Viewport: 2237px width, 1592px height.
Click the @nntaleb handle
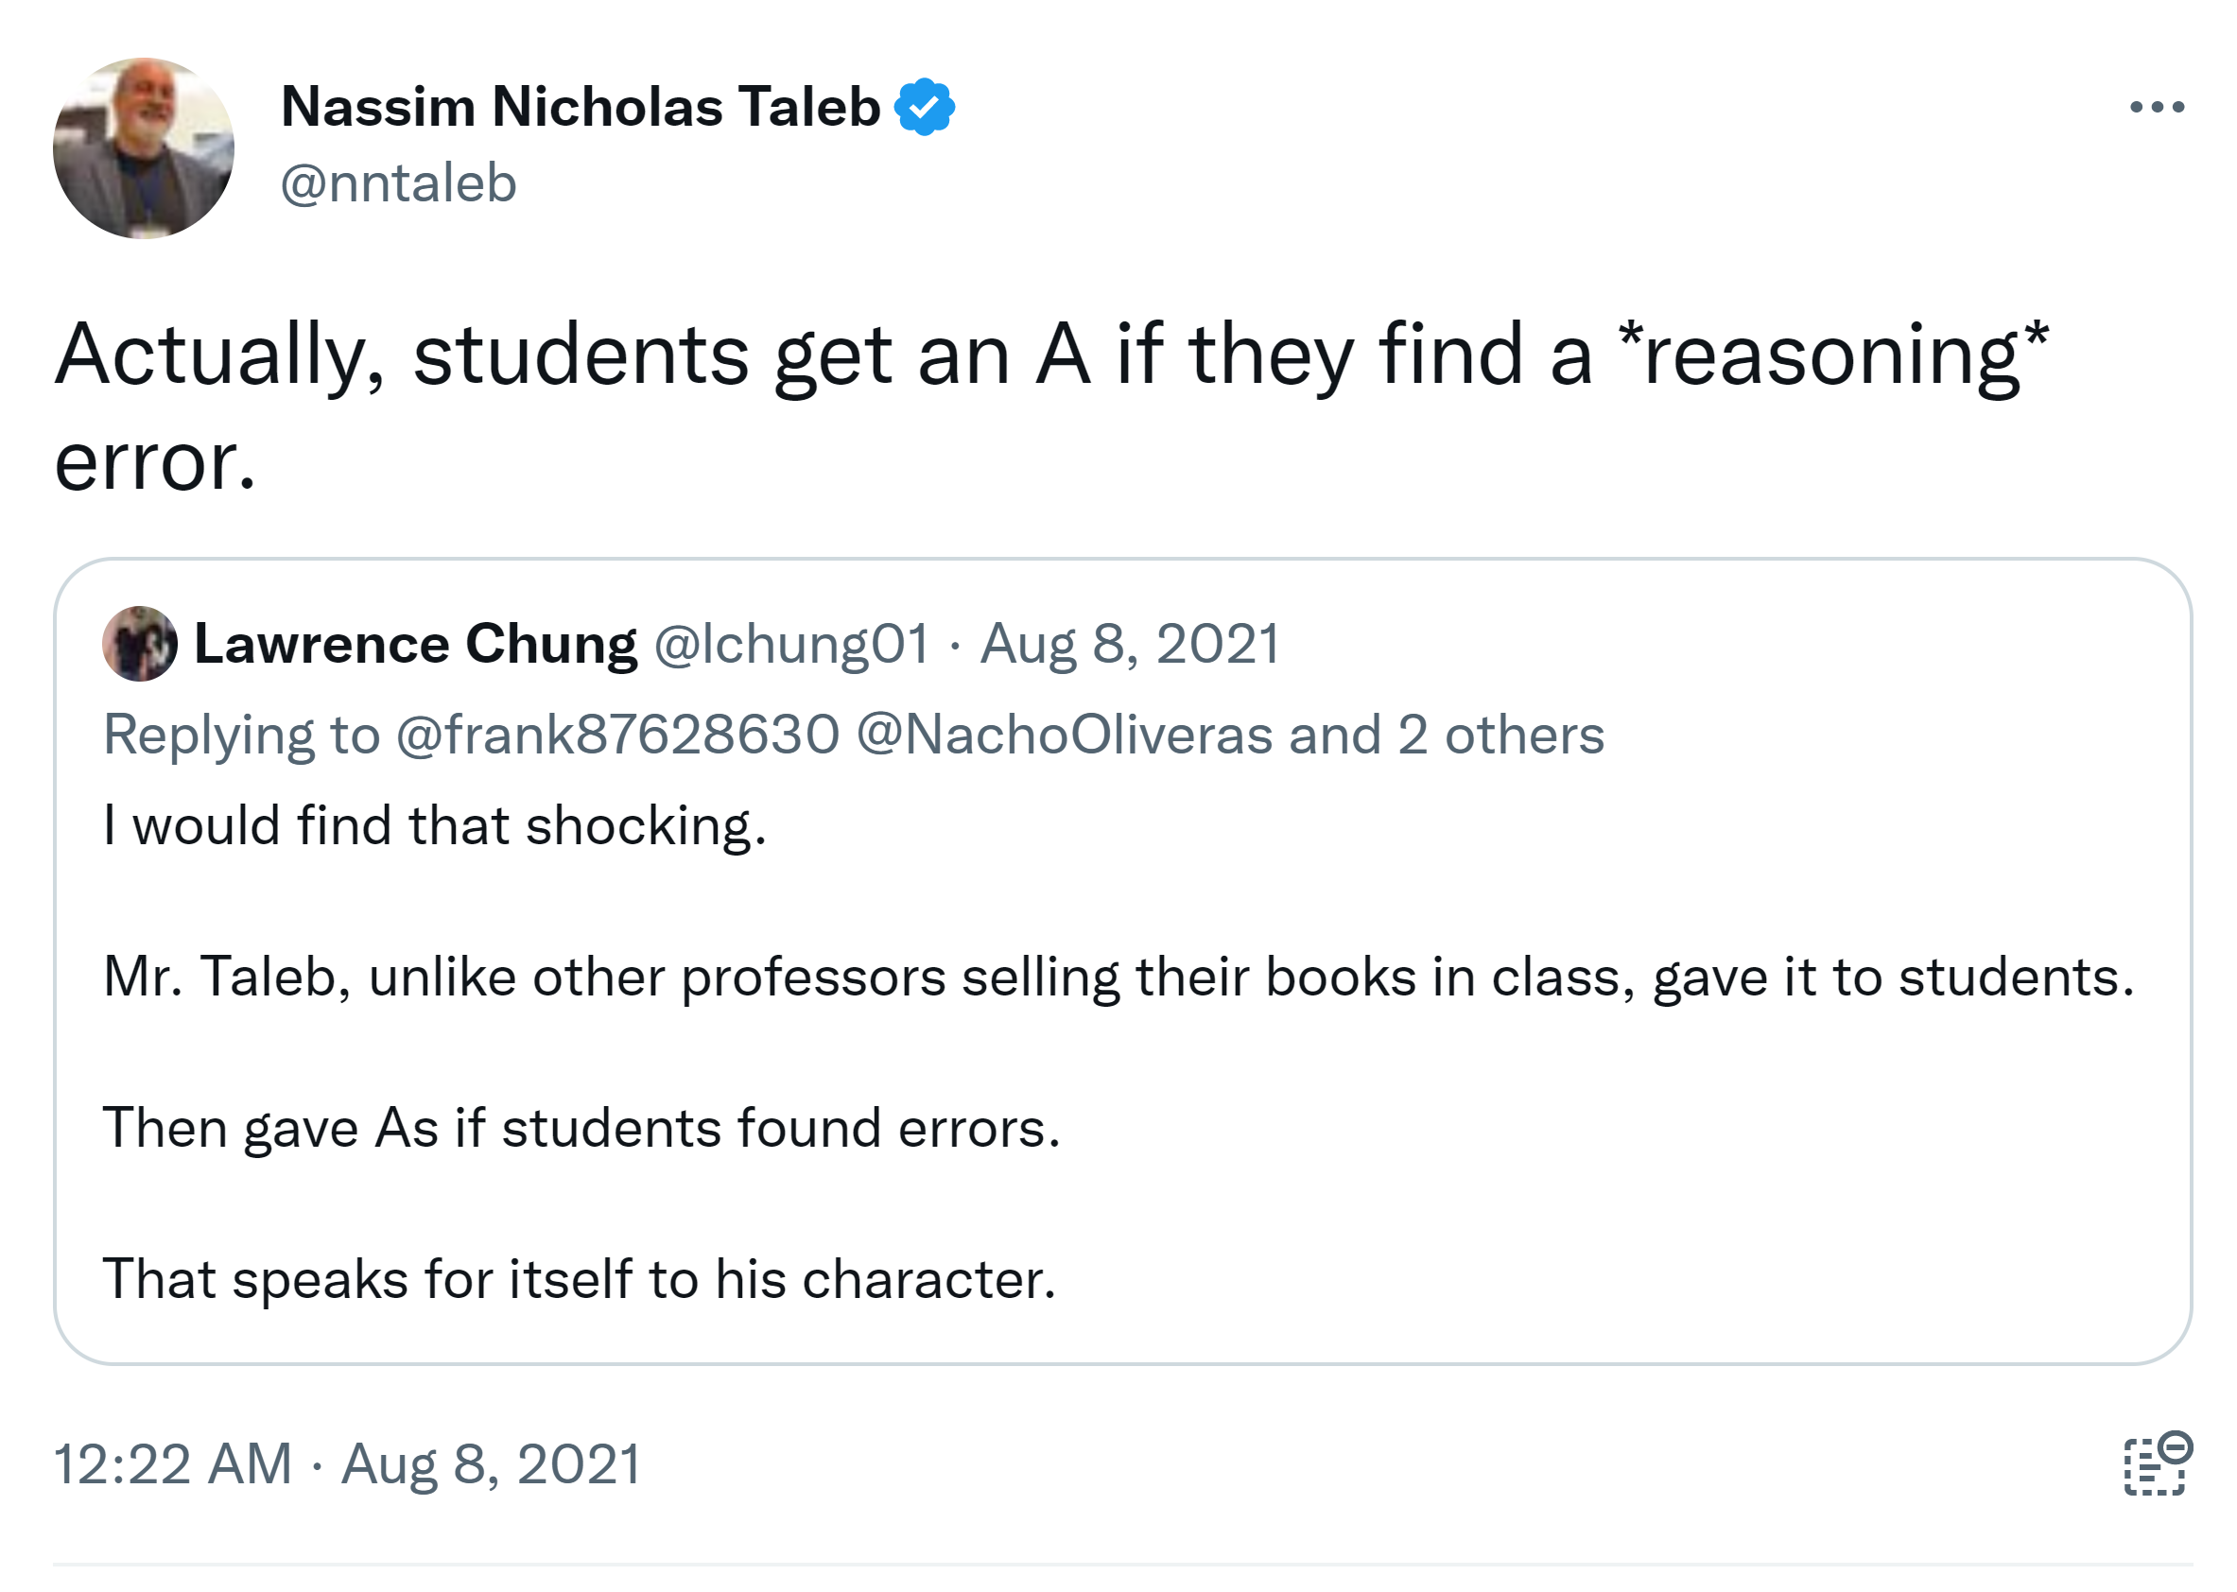398,183
